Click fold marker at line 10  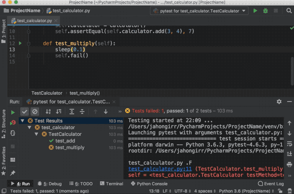(x=29, y=31)
